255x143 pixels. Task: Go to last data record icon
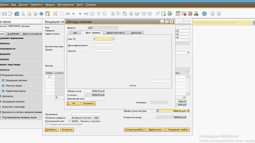pos(86,14)
